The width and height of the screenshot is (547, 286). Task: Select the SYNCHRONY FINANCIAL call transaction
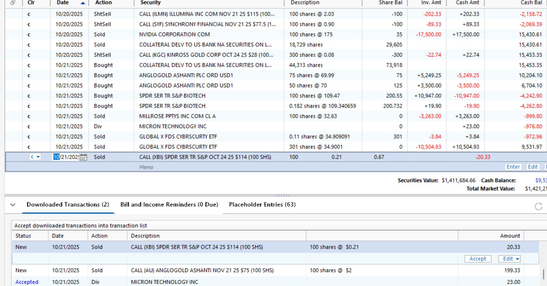tap(276, 24)
